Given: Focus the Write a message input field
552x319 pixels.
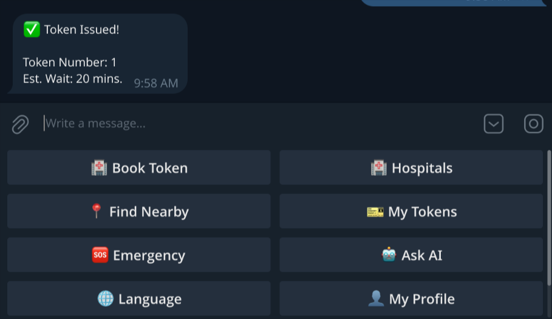Looking at the screenshot, I should tap(243, 124).
